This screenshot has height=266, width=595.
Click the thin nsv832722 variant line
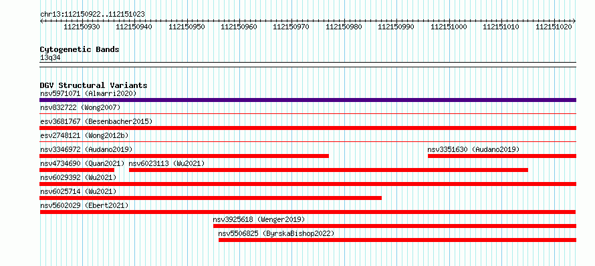tap(308, 113)
